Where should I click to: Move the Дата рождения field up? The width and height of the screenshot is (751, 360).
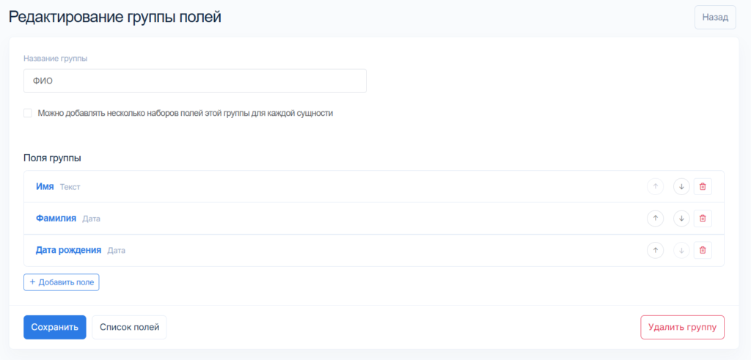(x=655, y=251)
